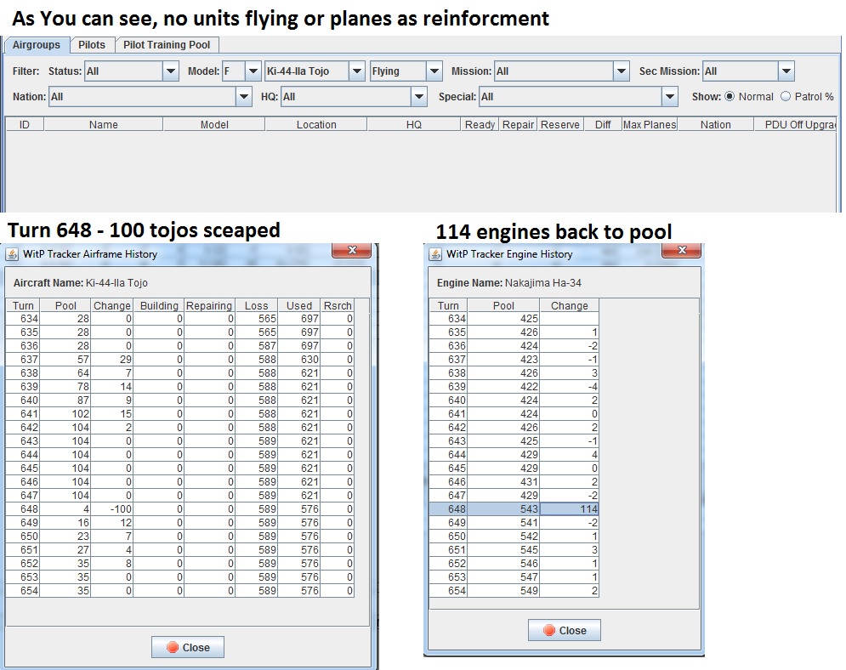Click Close button in Airframe History window
The image size is (846, 670).
point(188,647)
